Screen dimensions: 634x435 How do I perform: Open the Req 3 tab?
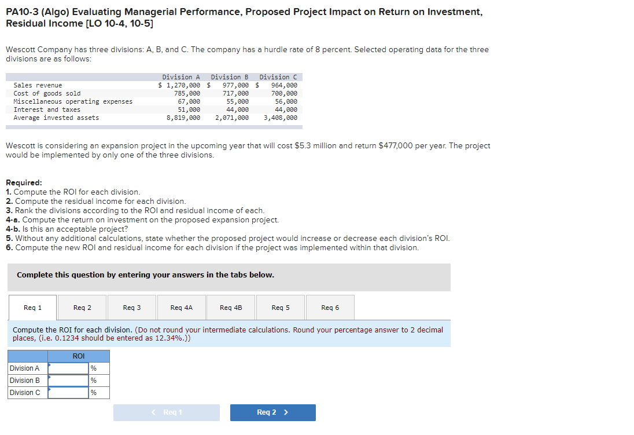pyautogui.click(x=131, y=308)
